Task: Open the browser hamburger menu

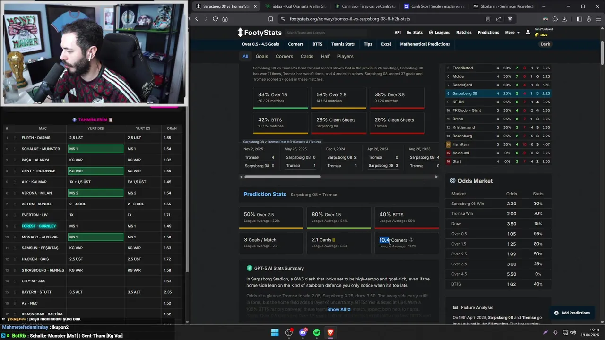Action: tap(598, 19)
